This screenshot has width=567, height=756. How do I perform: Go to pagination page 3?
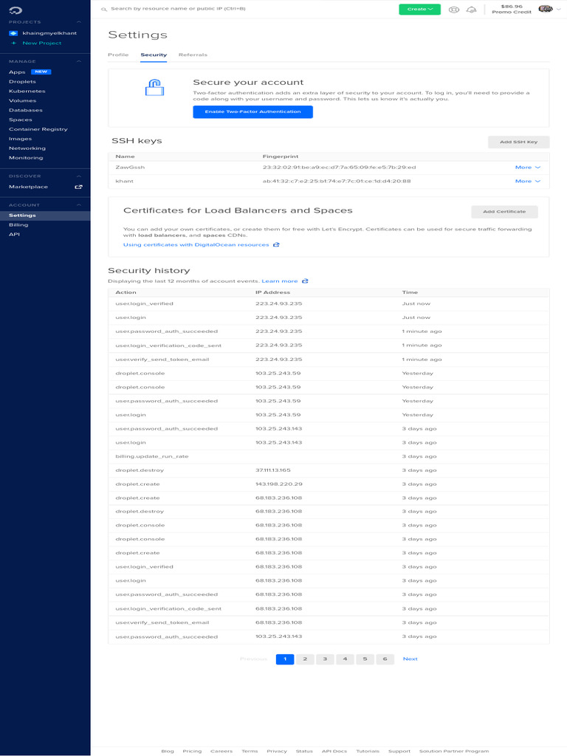[x=325, y=659]
